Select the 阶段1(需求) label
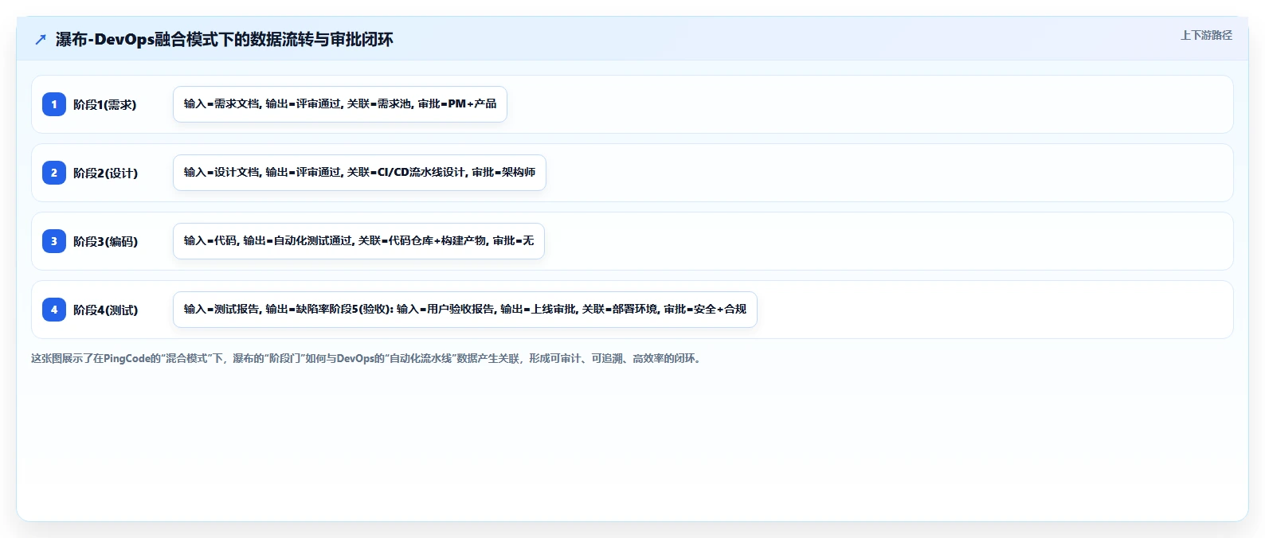This screenshot has height=538, width=1265. [x=105, y=104]
